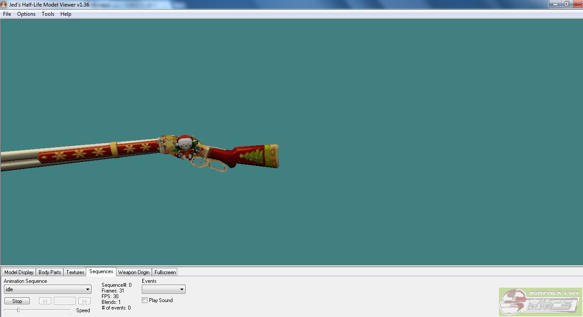Open the File menu

(7, 14)
